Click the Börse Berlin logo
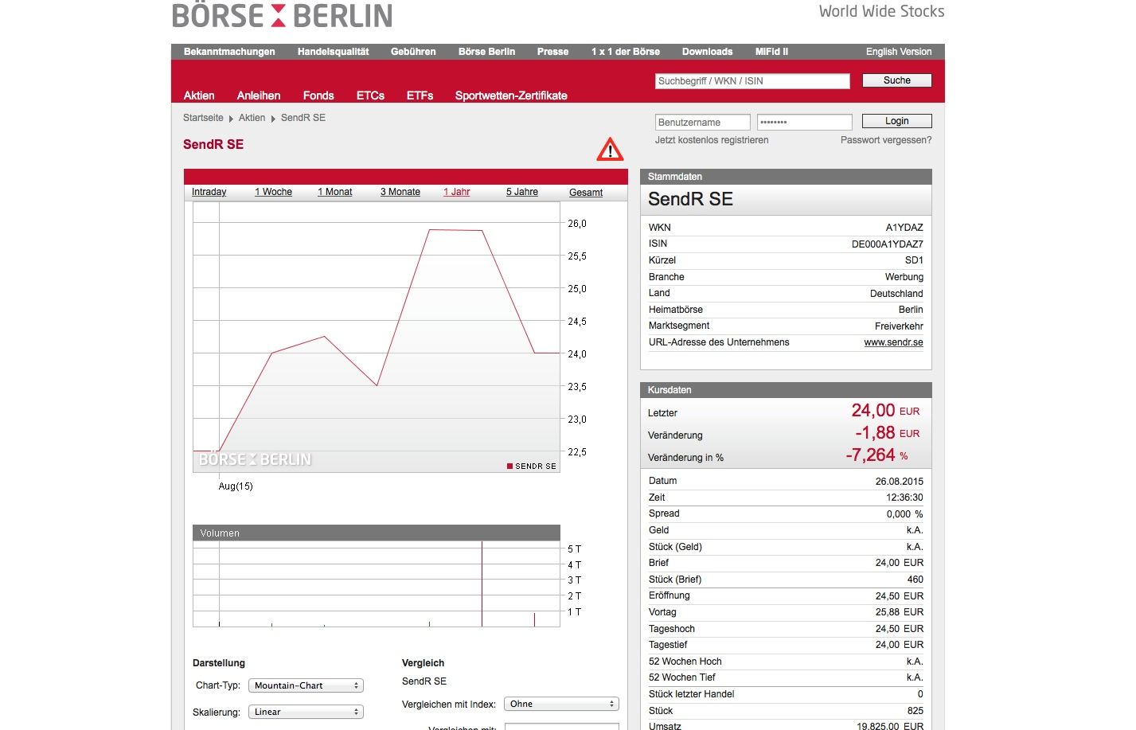 click(282, 16)
